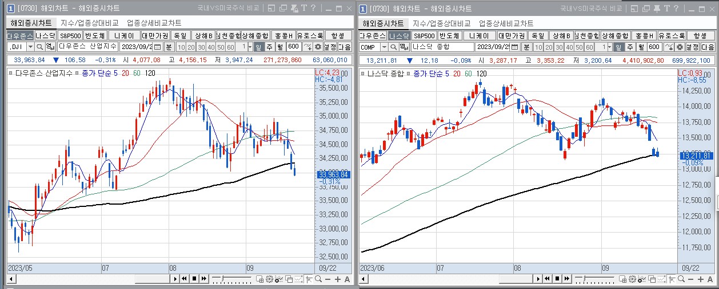This screenshot has height=289, width=719.
Task: Click fast-forward button under left chart
Action: pyautogui.click(x=204, y=279)
